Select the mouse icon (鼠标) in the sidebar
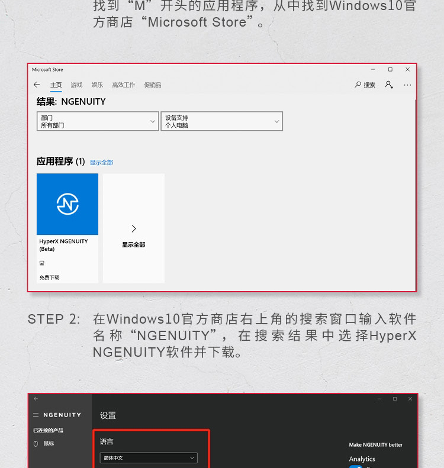Viewport: 444px width, 468px height. pyautogui.click(x=36, y=444)
